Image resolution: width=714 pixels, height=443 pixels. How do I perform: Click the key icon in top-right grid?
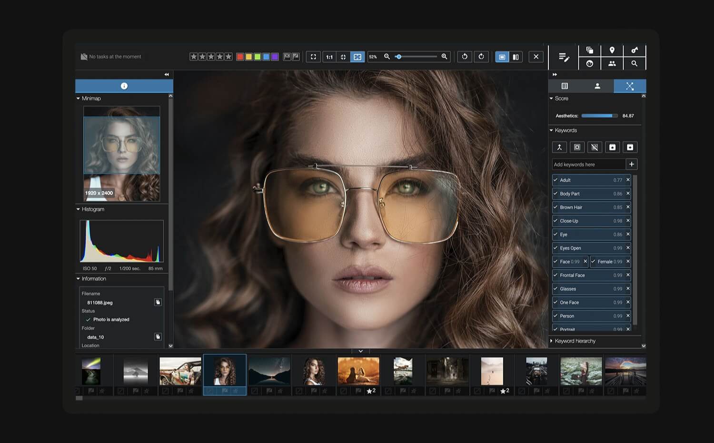coord(635,50)
